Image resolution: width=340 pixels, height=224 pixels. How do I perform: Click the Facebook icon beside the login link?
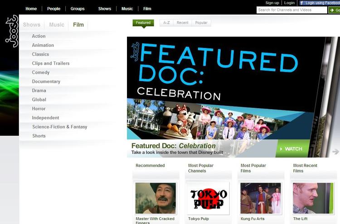[301, 3]
